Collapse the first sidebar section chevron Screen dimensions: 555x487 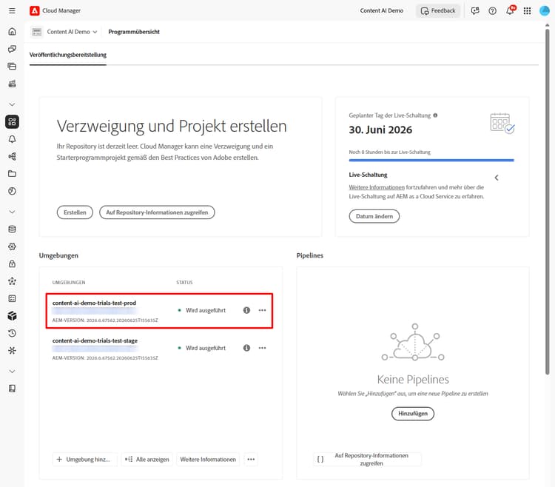pyautogui.click(x=12, y=104)
